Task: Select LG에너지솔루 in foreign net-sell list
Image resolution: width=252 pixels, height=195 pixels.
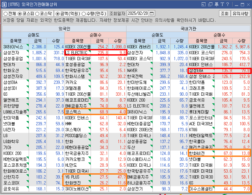Action: [x=15, y=112]
